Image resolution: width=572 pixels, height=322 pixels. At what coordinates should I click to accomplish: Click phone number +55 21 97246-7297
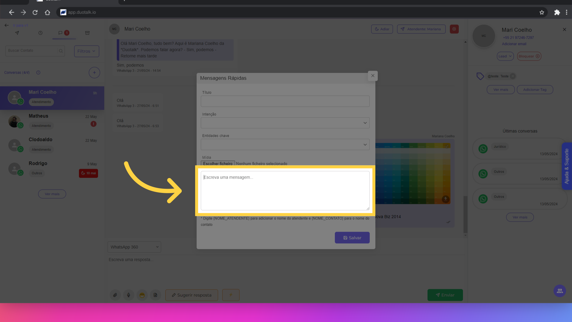pyautogui.click(x=518, y=38)
